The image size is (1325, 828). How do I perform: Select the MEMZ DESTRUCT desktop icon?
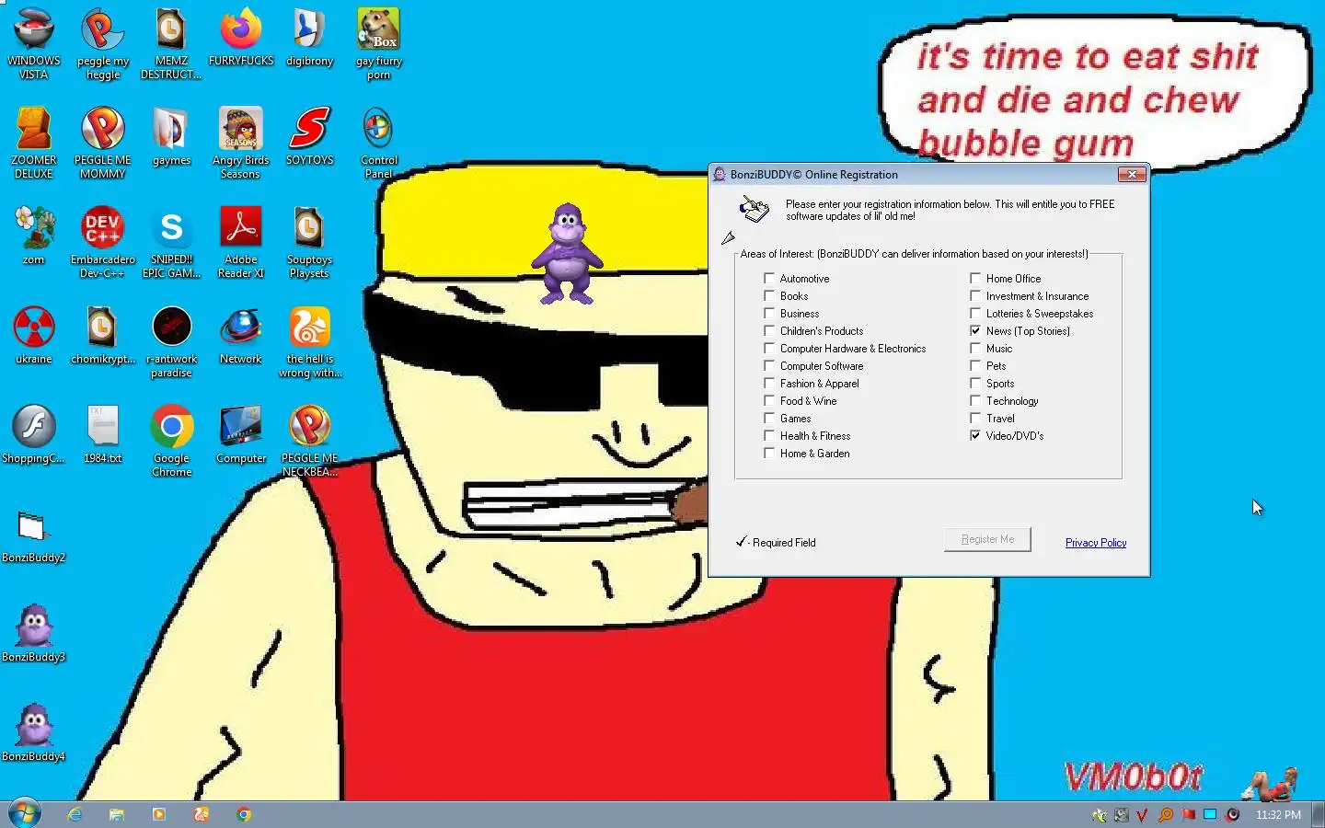click(x=171, y=43)
